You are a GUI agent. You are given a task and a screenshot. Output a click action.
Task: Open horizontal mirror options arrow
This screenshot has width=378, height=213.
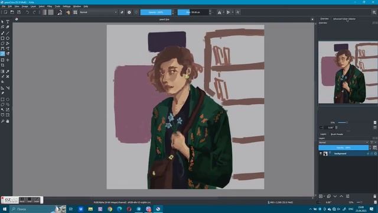pyautogui.click(x=223, y=12)
